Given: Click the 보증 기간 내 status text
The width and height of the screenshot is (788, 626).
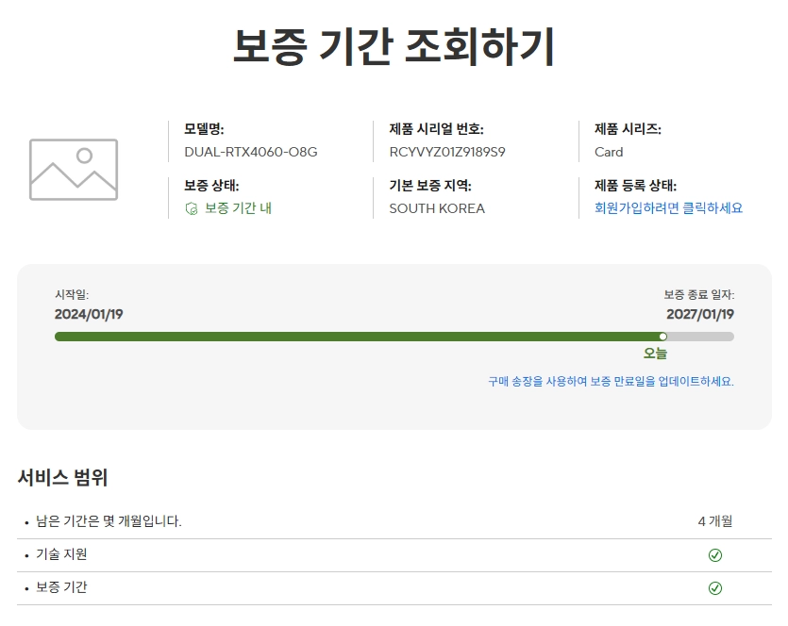Looking at the screenshot, I should point(238,207).
